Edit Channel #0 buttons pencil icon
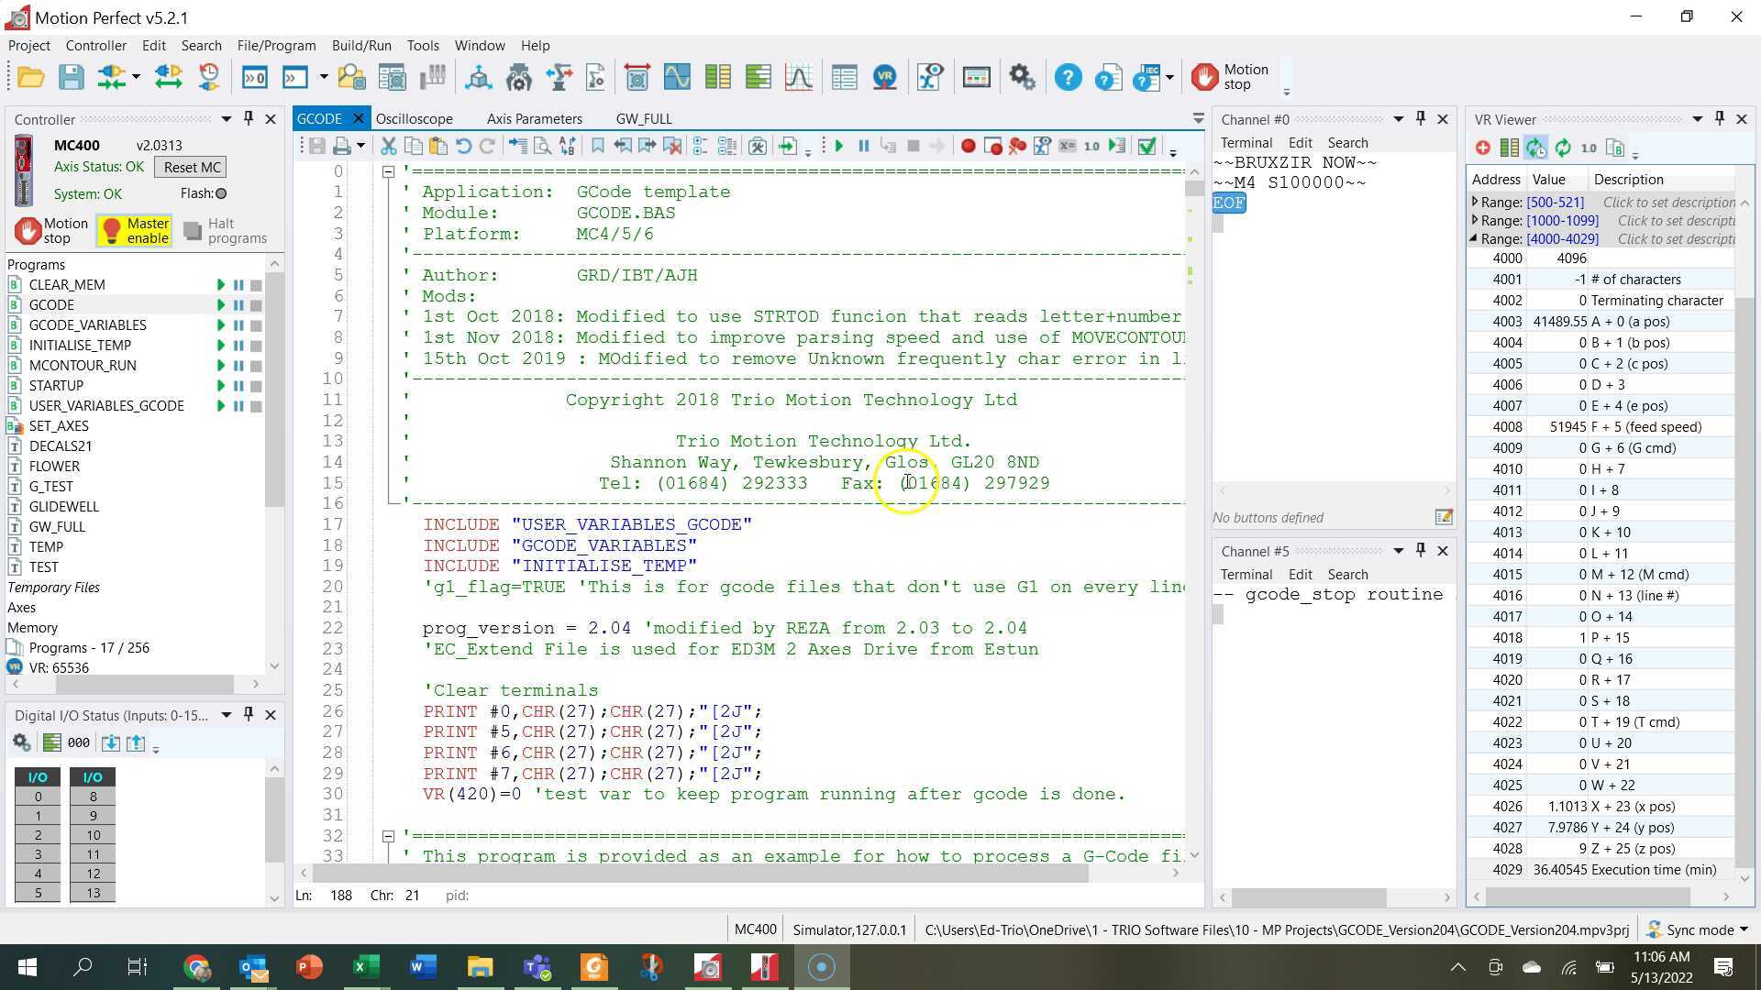This screenshot has height=990, width=1761. (x=1444, y=517)
